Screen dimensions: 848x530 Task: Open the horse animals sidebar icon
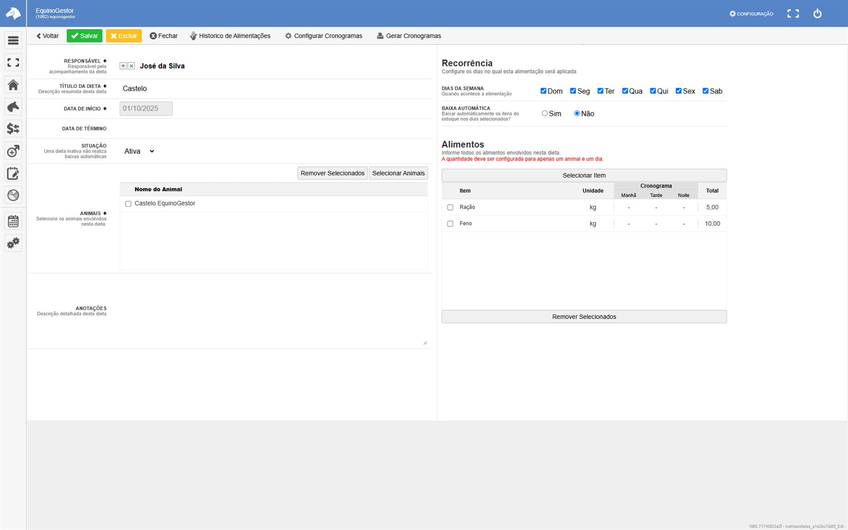(x=13, y=107)
